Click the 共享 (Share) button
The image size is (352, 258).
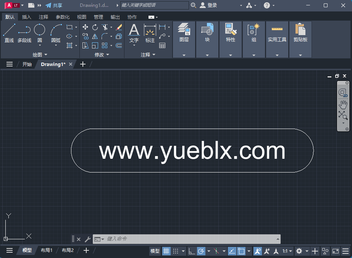(x=54, y=5)
